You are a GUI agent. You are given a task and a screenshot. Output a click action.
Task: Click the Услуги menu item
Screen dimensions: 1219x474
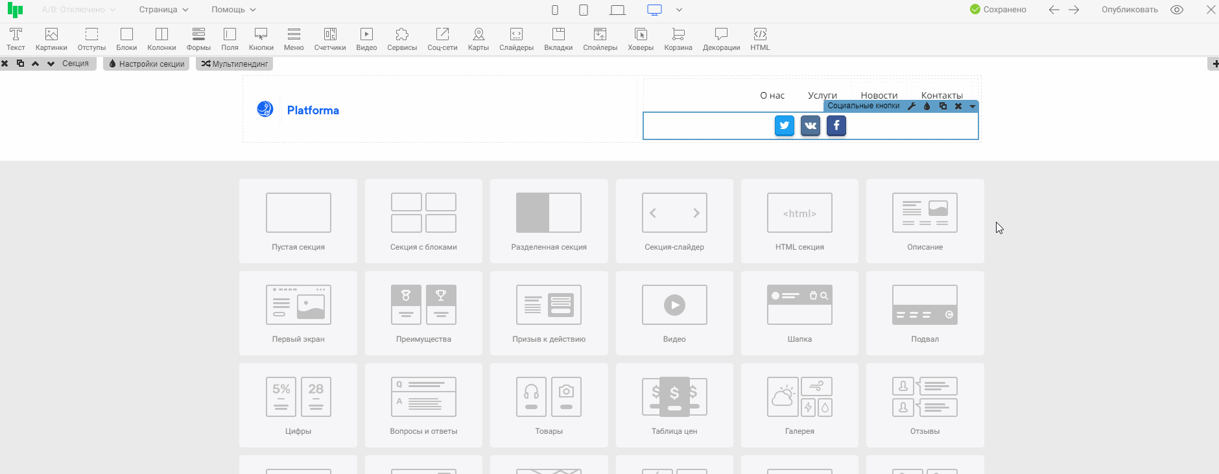(822, 95)
